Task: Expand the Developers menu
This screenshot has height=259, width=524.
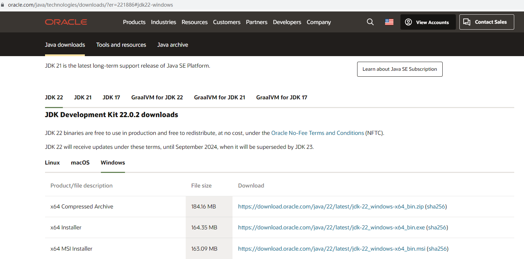Action: [287, 22]
